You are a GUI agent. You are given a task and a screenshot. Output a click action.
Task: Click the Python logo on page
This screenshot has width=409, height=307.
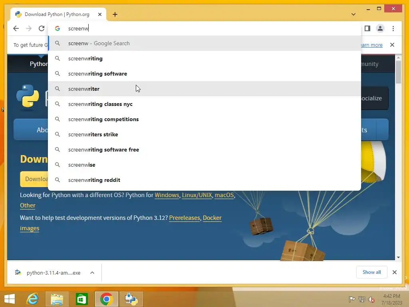pyautogui.click(x=28, y=96)
